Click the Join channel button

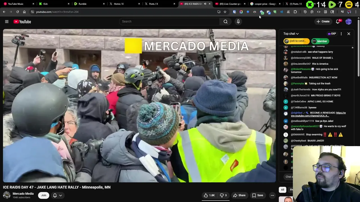pos(44,195)
